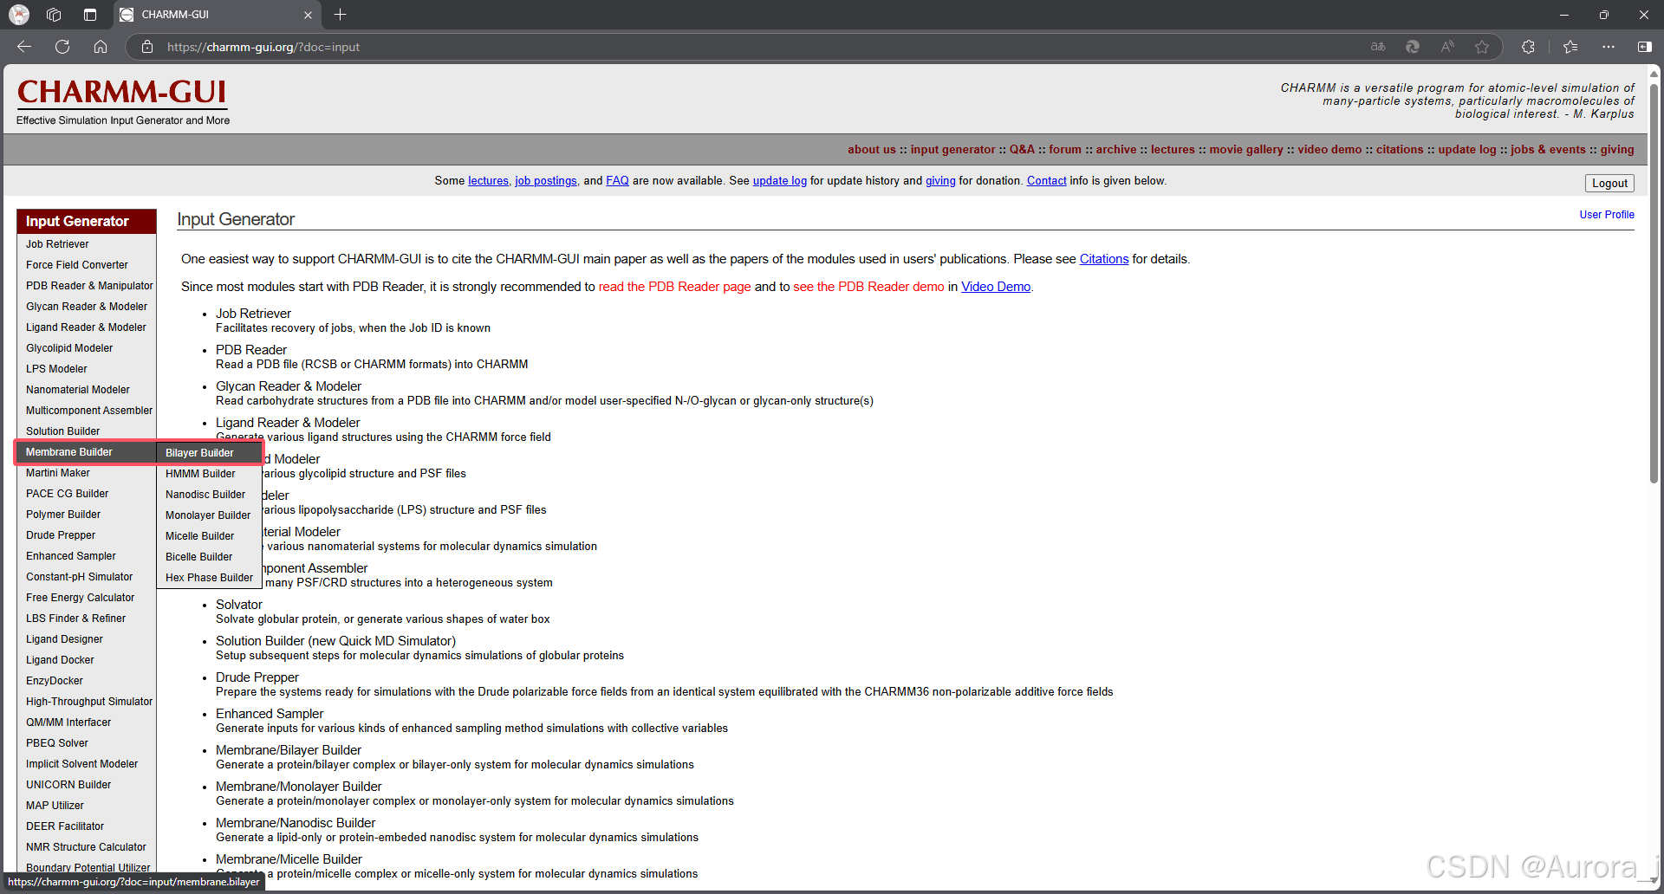Click the Logout button
The image size is (1664, 894).
pos(1609,184)
